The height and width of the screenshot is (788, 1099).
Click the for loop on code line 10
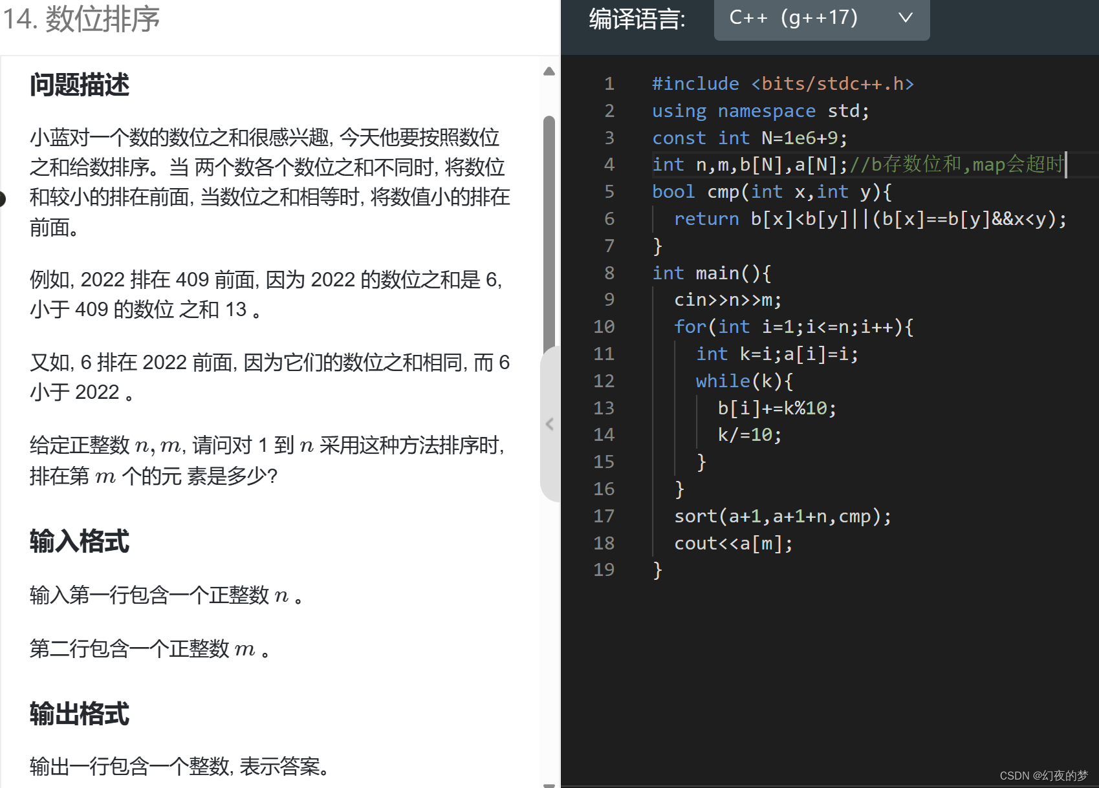coord(794,327)
